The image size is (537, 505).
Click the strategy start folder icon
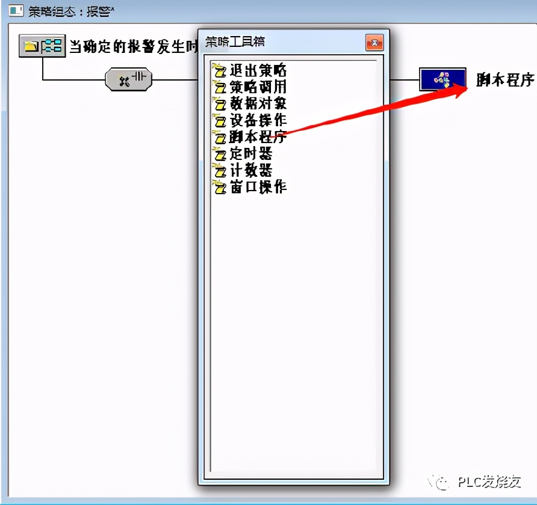tap(32, 45)
